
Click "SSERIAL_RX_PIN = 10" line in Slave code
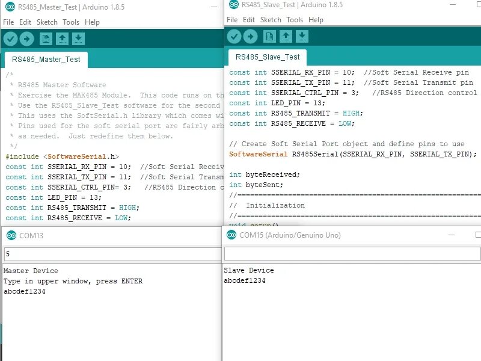349,72
